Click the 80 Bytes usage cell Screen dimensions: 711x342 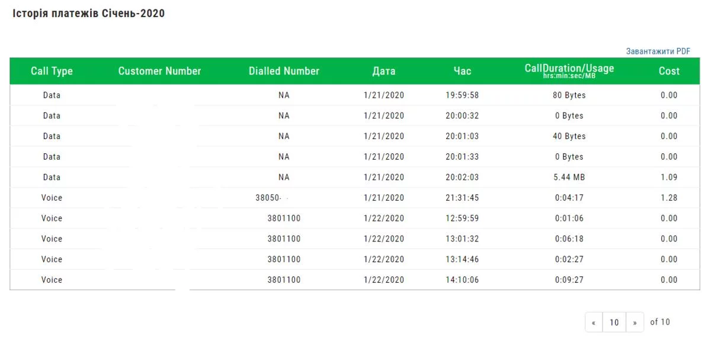click(569, 95)
